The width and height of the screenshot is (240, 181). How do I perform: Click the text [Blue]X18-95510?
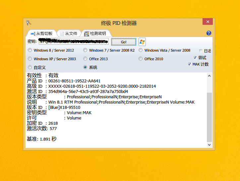click(x=64, y=108)
